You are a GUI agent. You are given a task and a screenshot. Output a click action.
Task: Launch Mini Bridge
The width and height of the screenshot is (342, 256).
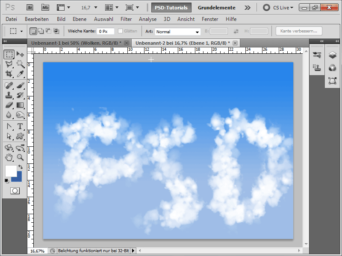point(45,8)
